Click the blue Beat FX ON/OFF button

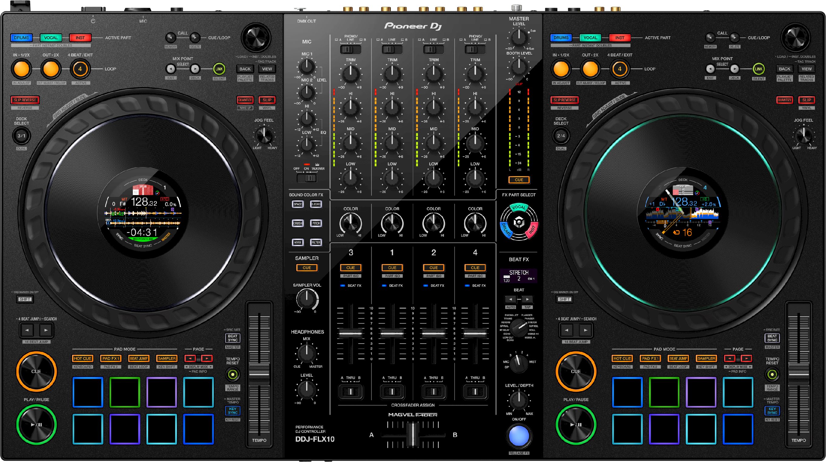[x=519, y=436]
